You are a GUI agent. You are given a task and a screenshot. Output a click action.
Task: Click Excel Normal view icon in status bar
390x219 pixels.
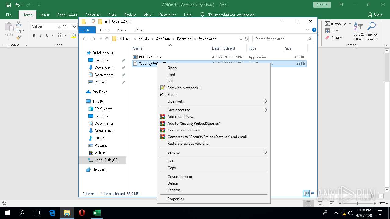tap(308, 203)
